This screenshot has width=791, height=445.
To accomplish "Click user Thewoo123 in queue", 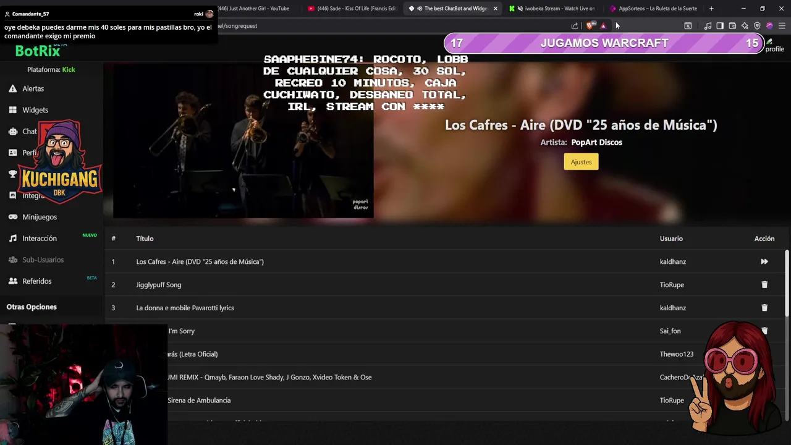I will (676, 354).
